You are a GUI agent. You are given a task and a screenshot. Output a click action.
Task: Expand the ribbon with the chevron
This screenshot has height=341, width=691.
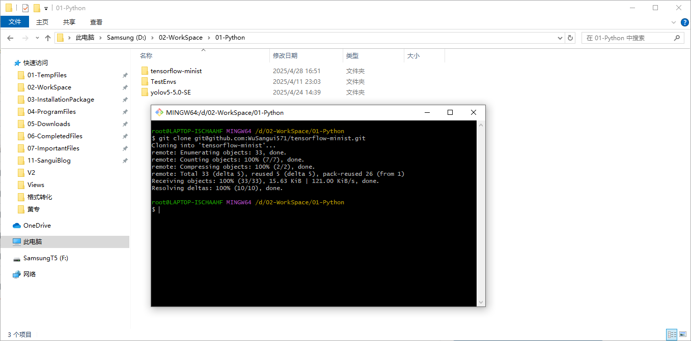point(673,22)
